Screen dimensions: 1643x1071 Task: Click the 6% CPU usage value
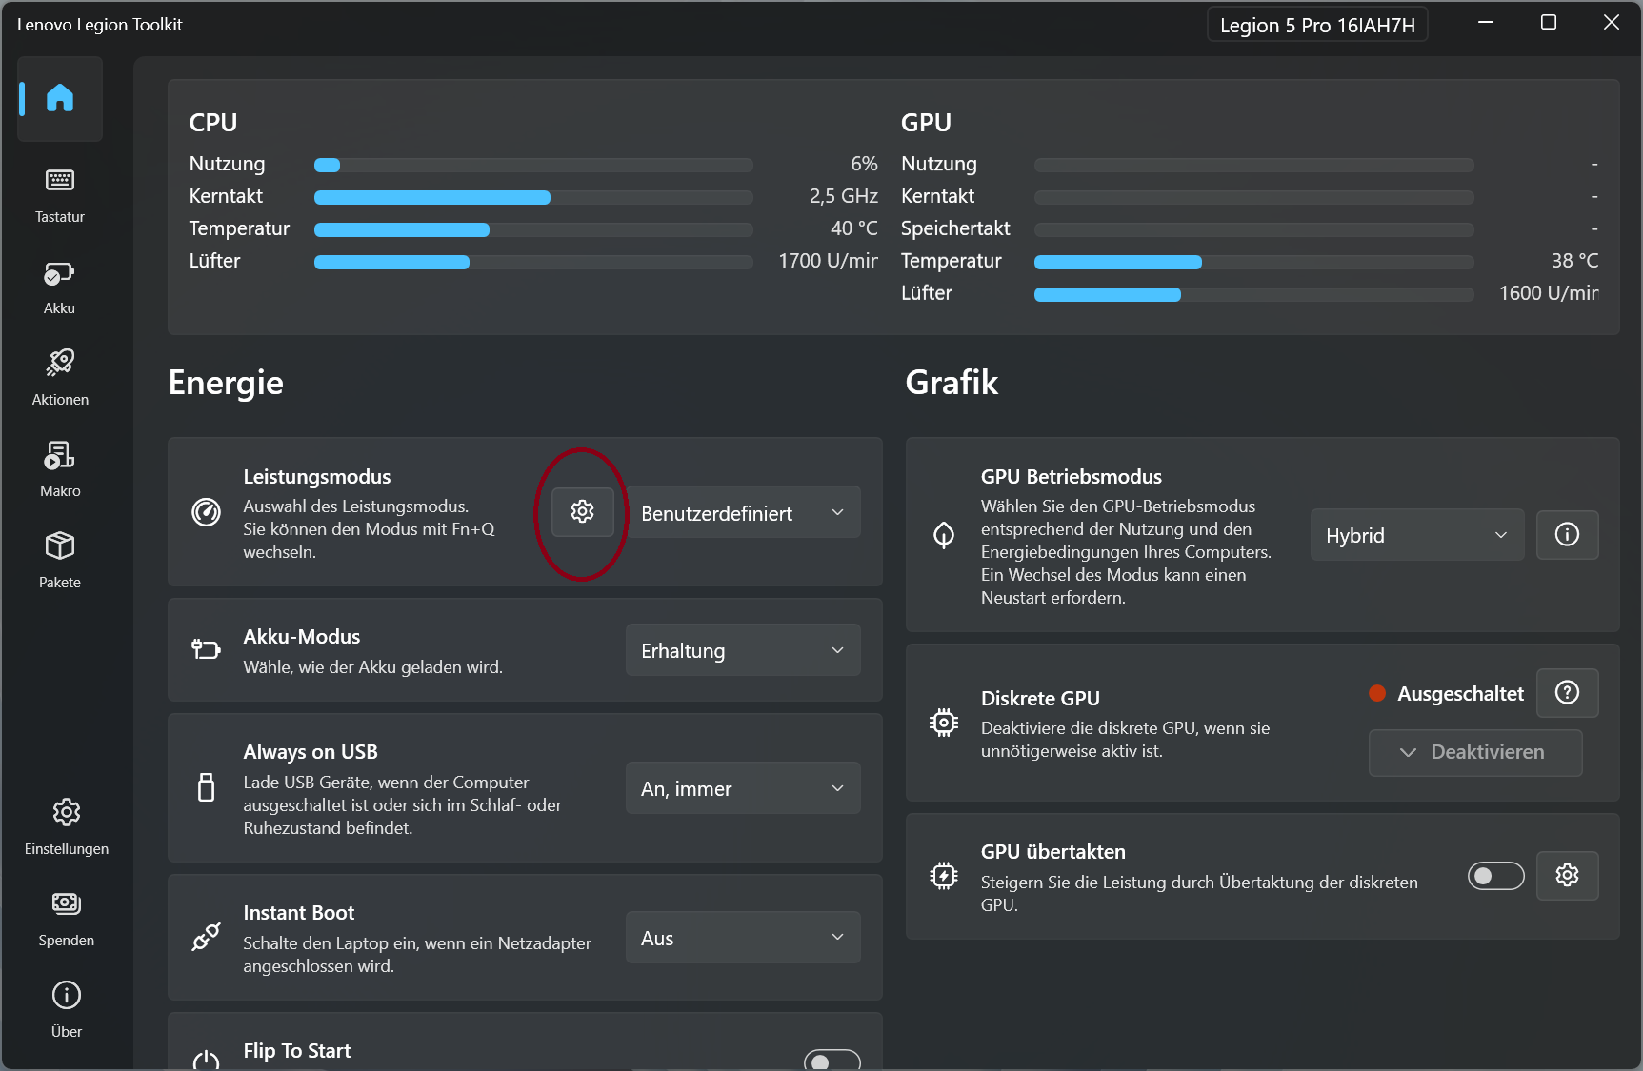864,164
